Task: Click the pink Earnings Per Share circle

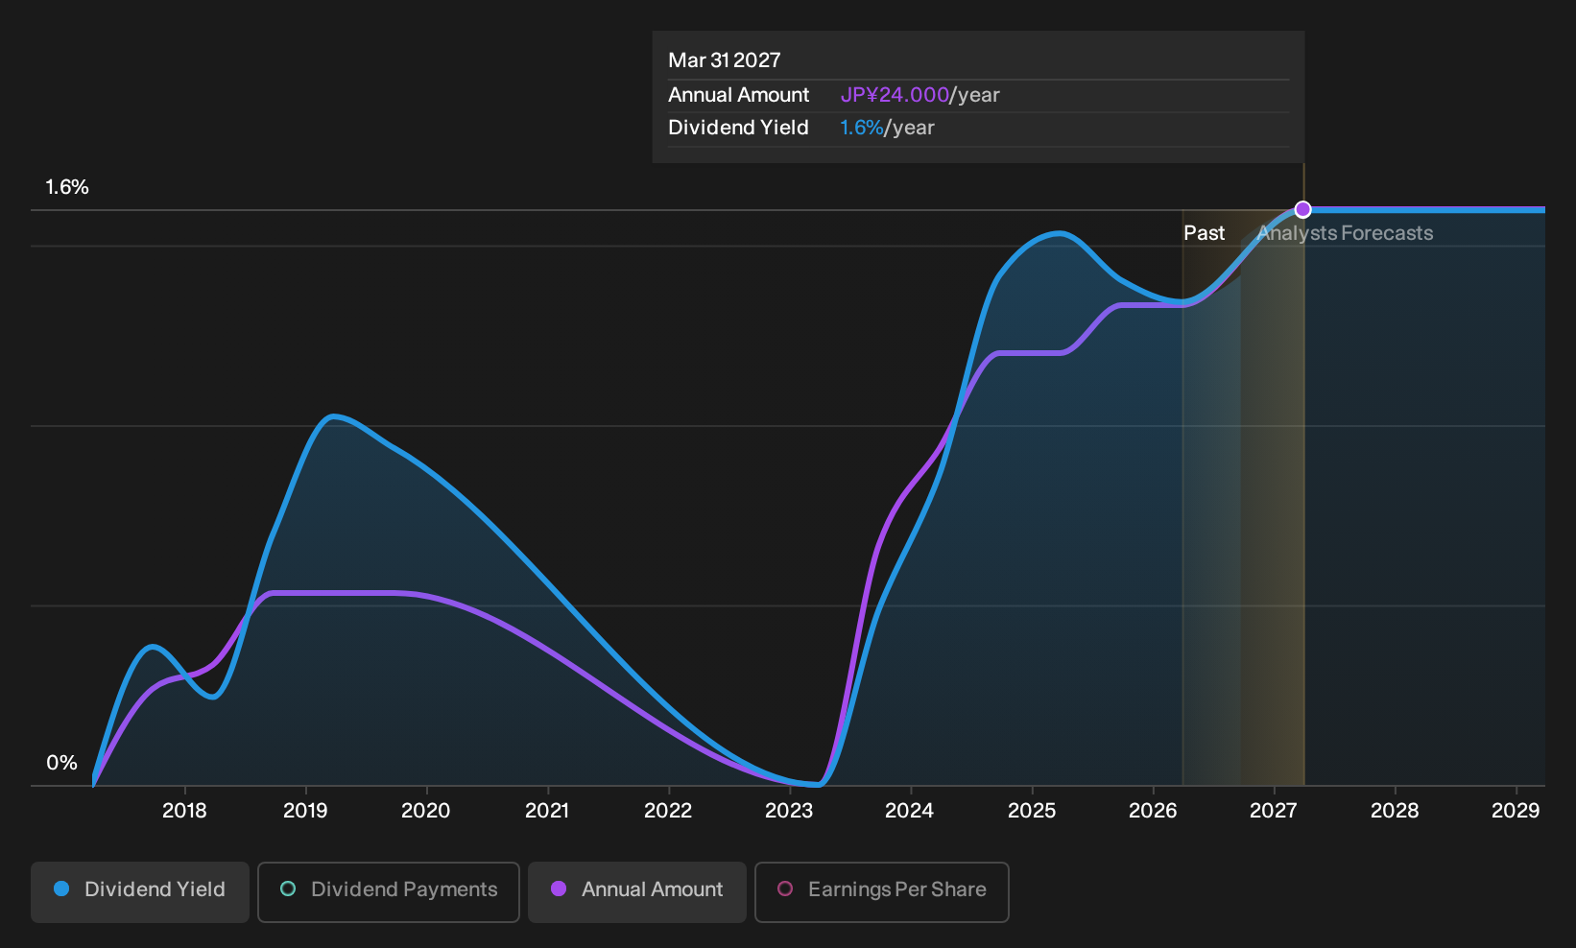Action: (785, 889)
